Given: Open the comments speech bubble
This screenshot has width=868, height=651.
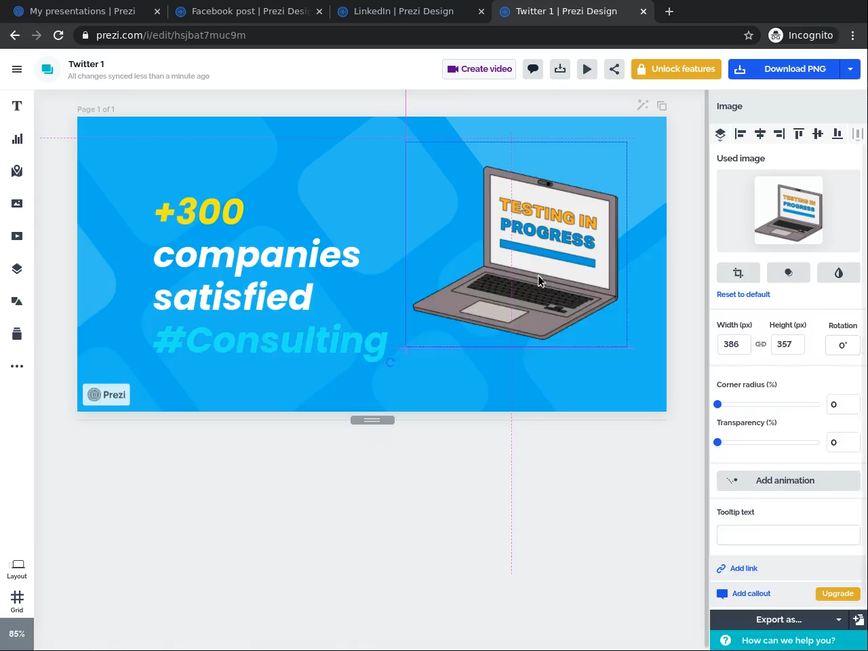Looking at the screenshot, I should 533,69.
